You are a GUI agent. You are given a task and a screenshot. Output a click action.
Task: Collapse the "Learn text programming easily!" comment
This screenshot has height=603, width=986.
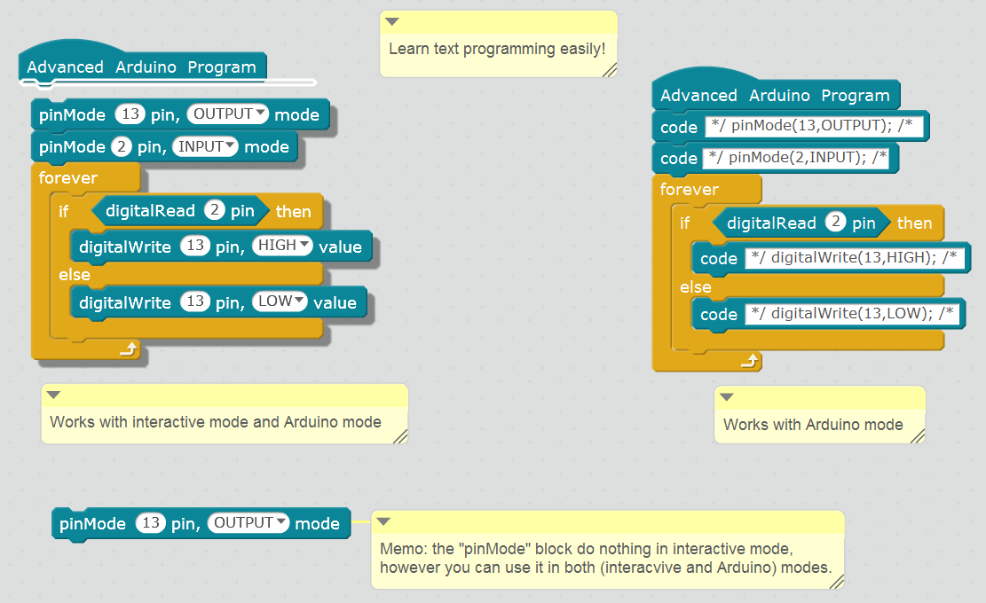391,21
